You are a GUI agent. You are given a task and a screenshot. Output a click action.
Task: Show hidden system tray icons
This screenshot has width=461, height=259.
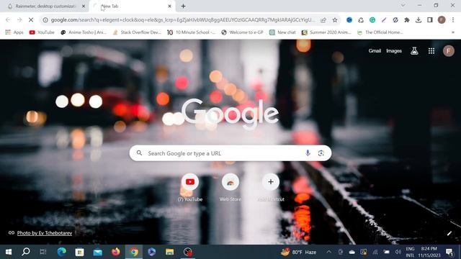(328, 252)
